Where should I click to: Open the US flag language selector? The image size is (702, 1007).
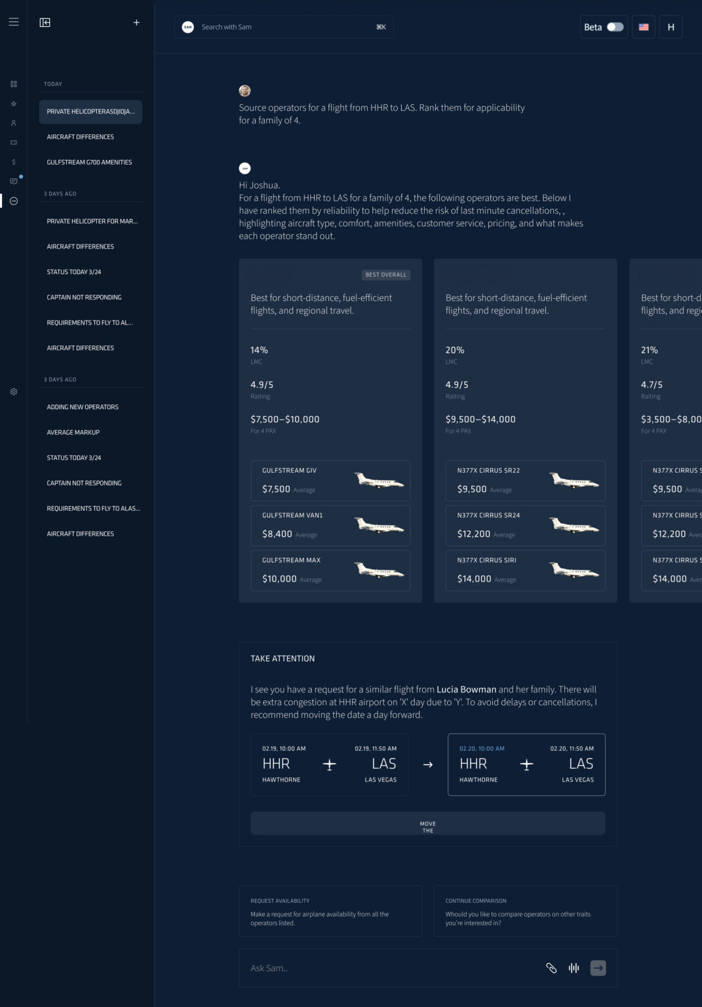tap(644, 27)
